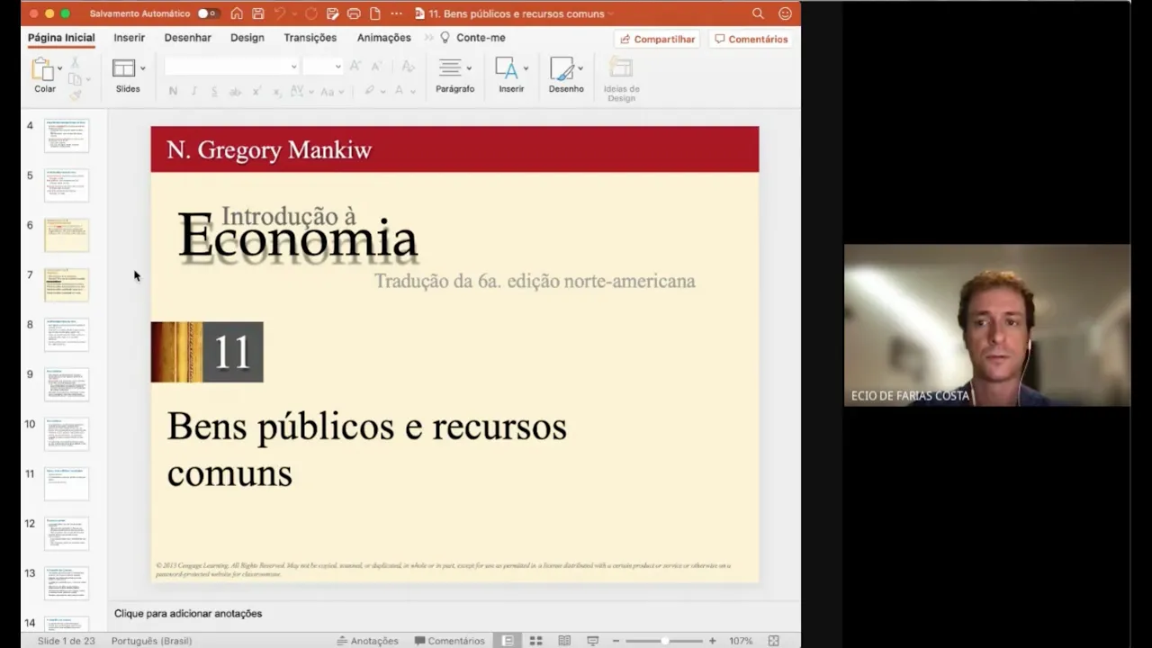Click the Slides layout icon
This screenshot has width=1152, height=648.
tap(123, 68)
